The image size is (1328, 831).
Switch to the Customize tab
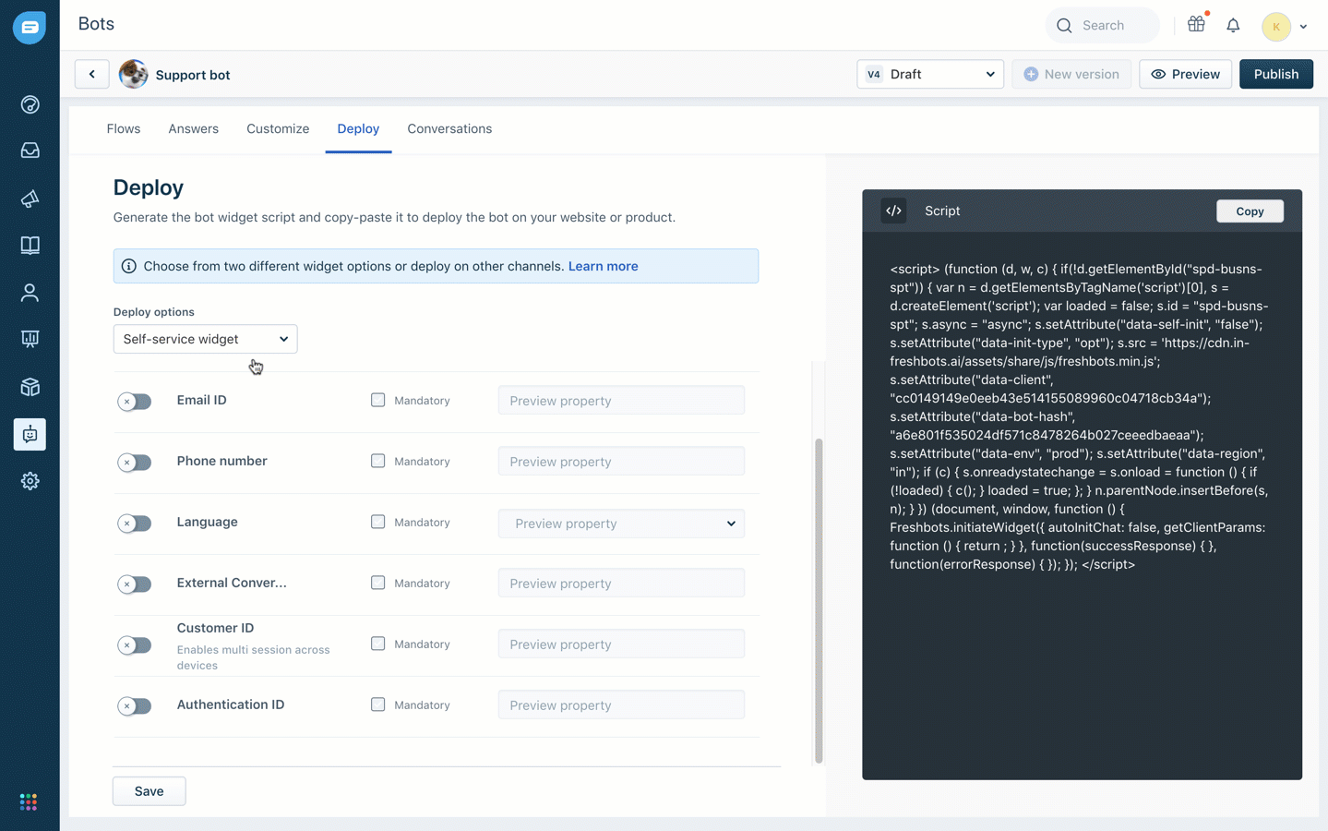[x=278, y=128]
